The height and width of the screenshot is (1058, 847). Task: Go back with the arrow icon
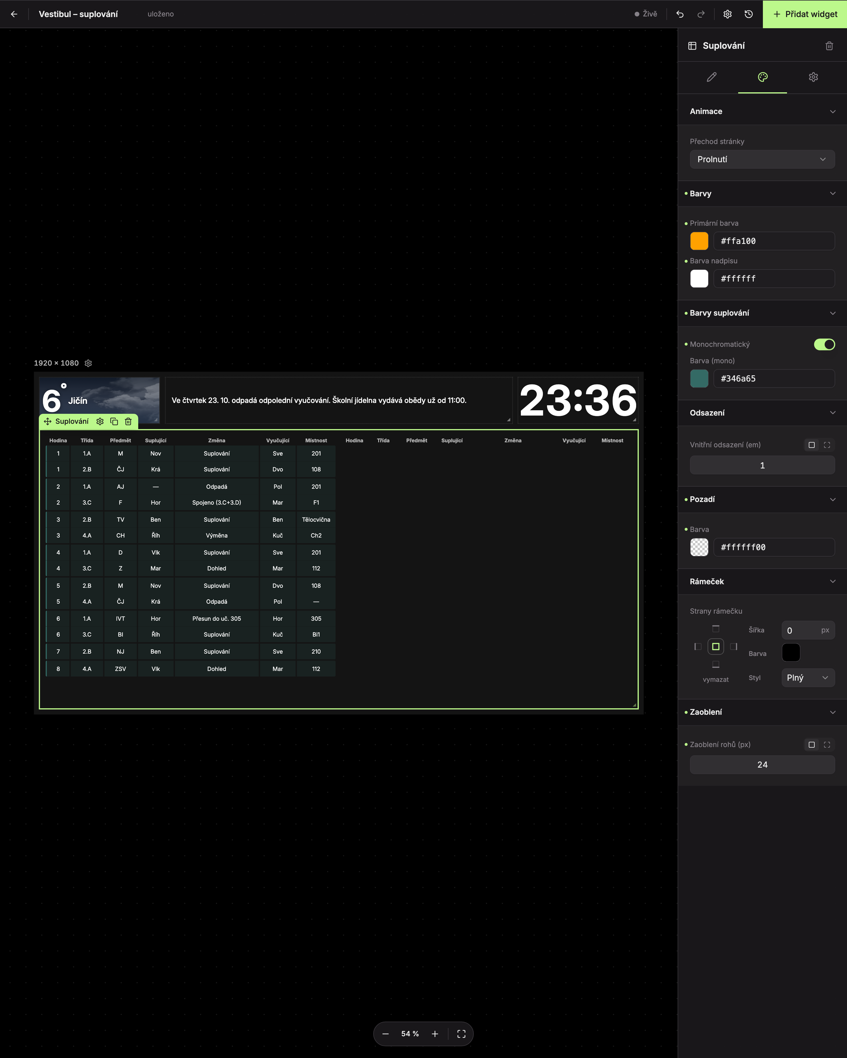click(x=14, y=14)
